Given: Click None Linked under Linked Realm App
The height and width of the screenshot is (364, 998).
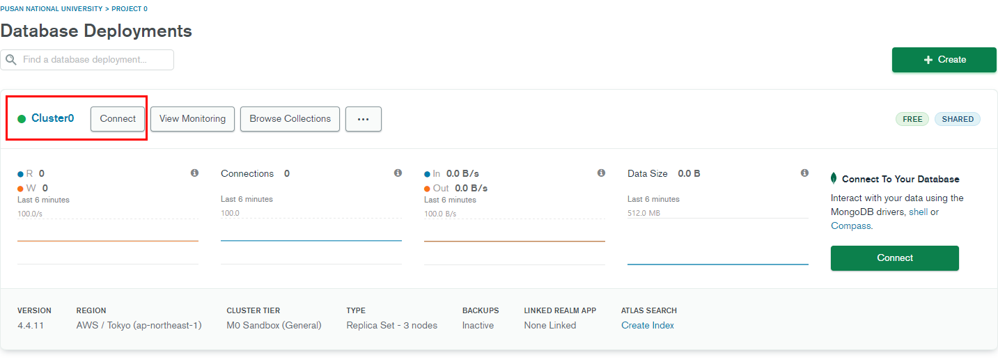Looking at the screenshot, I should pos(550,325).
